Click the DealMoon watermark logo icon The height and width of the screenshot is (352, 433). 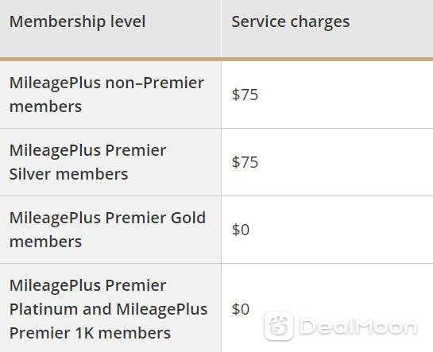[278, 326]
